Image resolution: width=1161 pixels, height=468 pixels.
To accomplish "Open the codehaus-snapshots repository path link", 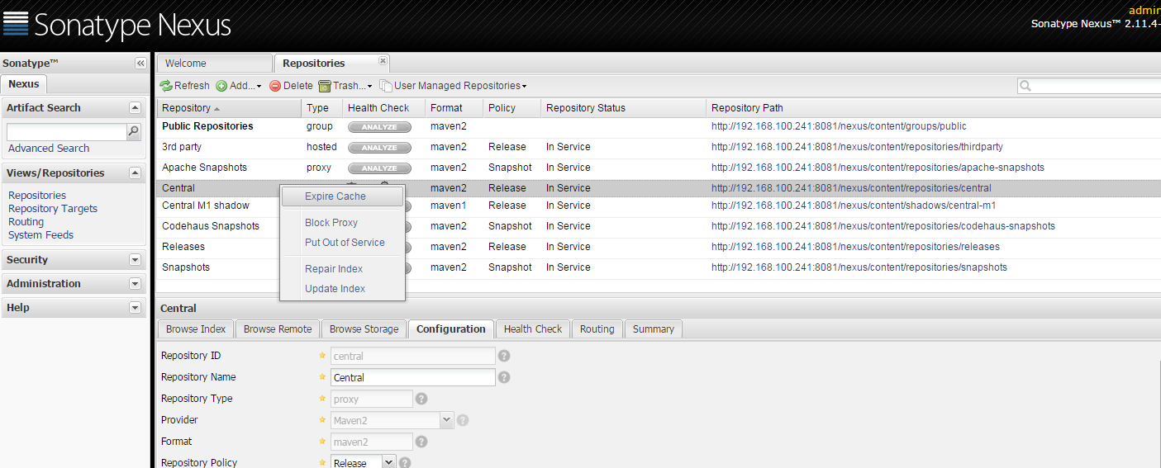I will (883, 226).
